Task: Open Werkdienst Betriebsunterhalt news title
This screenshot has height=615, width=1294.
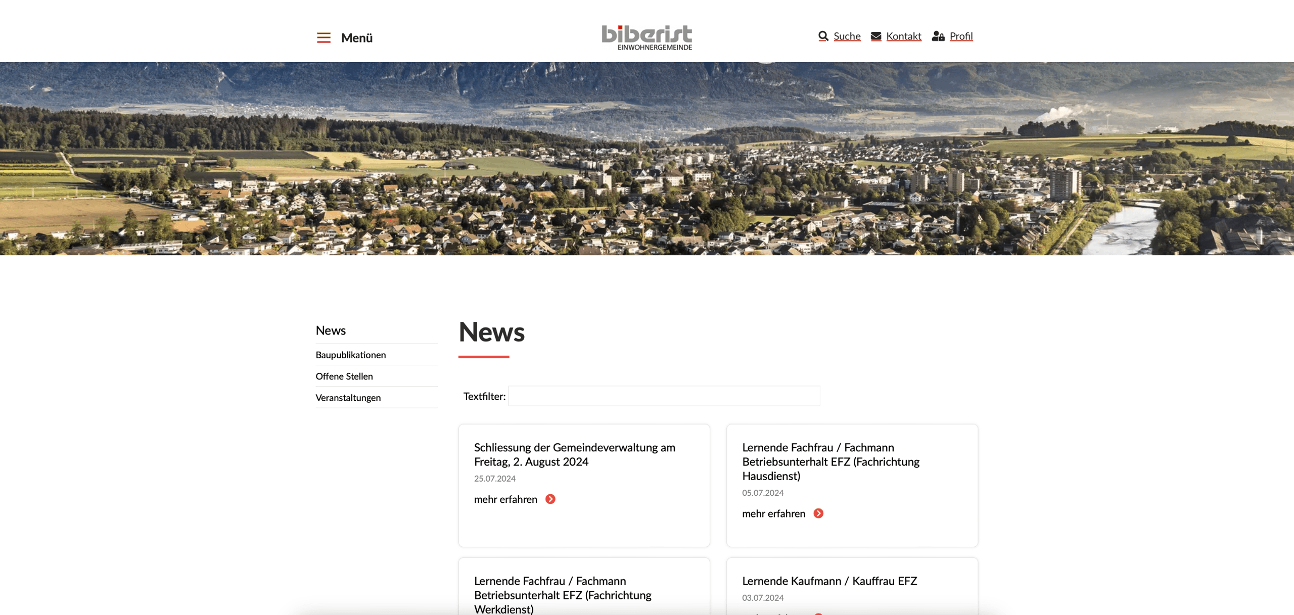Action: [x=562, y=595]
